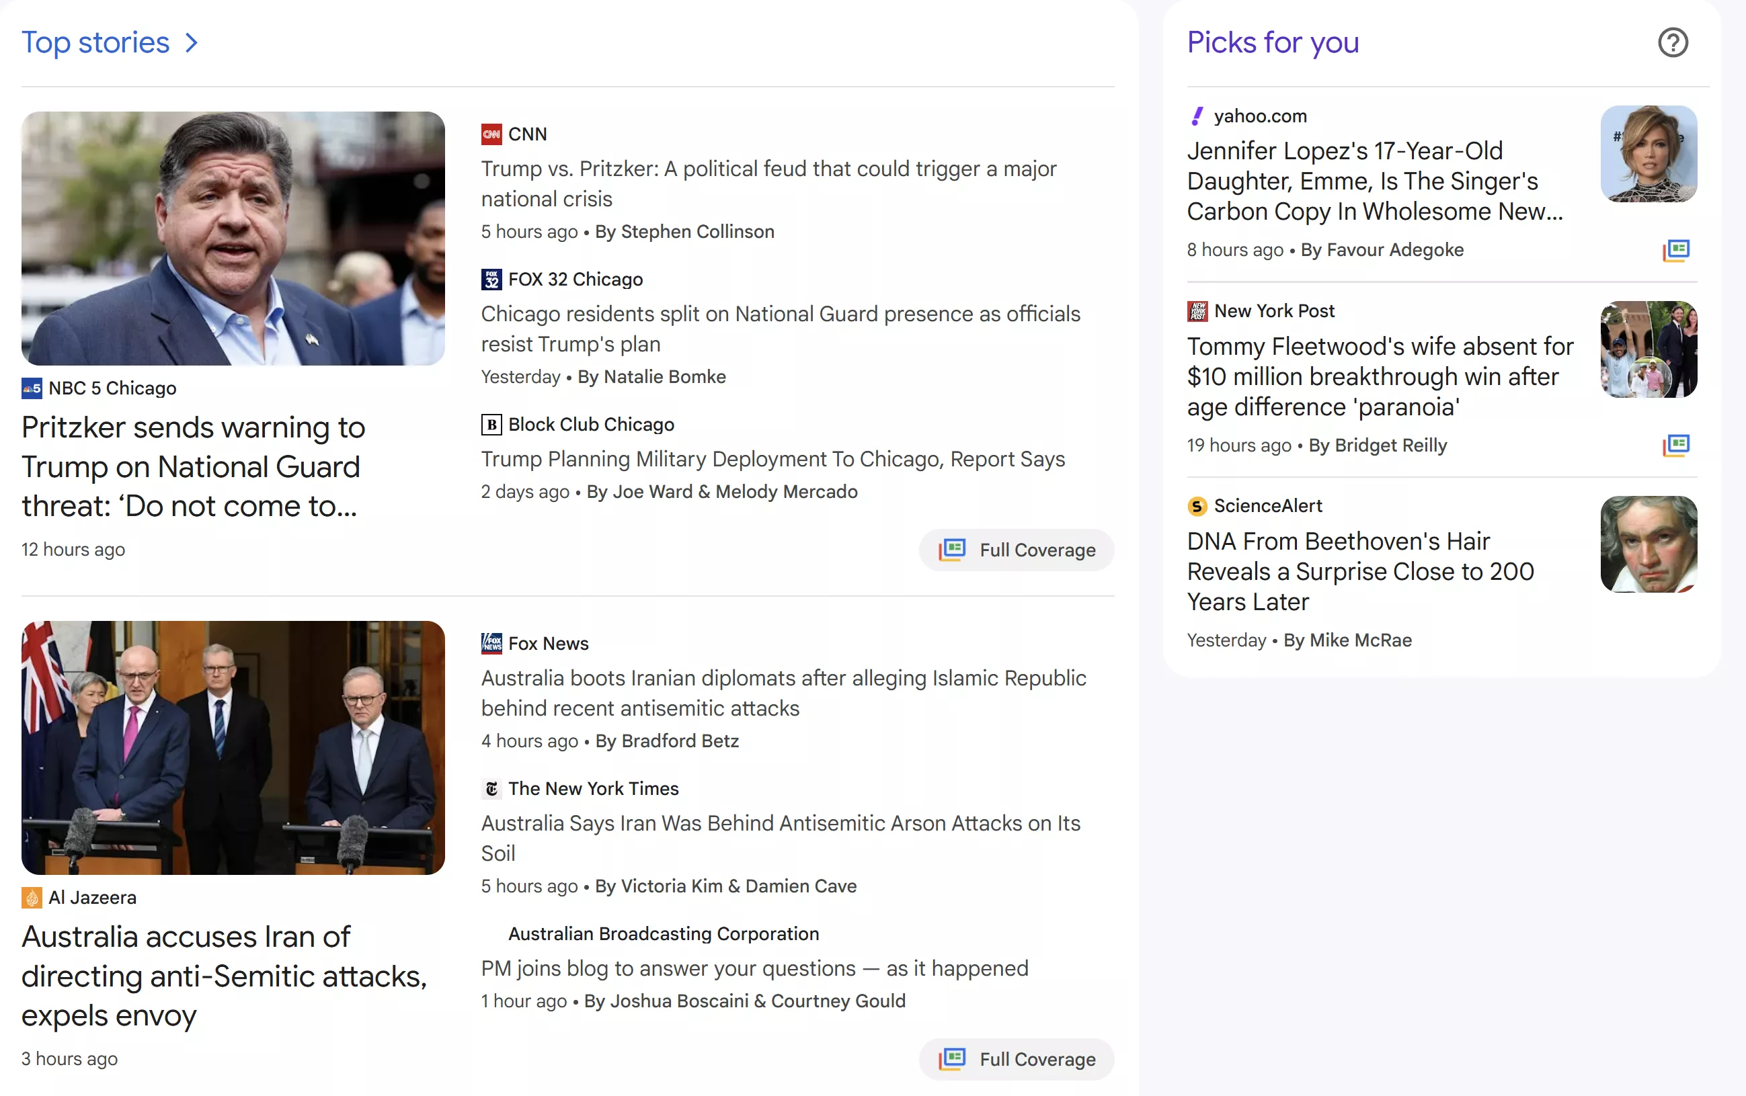1746x1096 pixels.
Task: Click Full Coverage icon beside Tommy Fleetwood story
Action: coord(1676,446)
